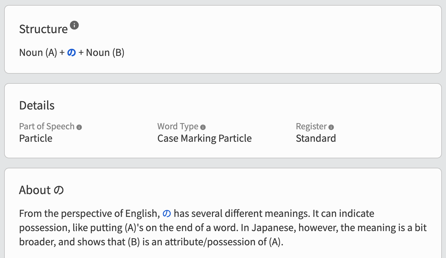
Task: Click the Register label text
Action: pos(311,126)
